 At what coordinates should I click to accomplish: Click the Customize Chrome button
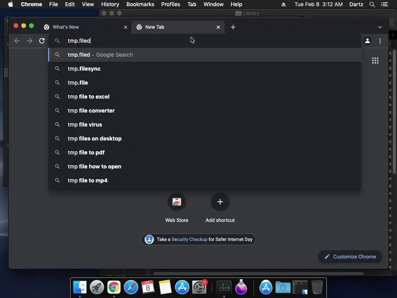coord(350,257)
